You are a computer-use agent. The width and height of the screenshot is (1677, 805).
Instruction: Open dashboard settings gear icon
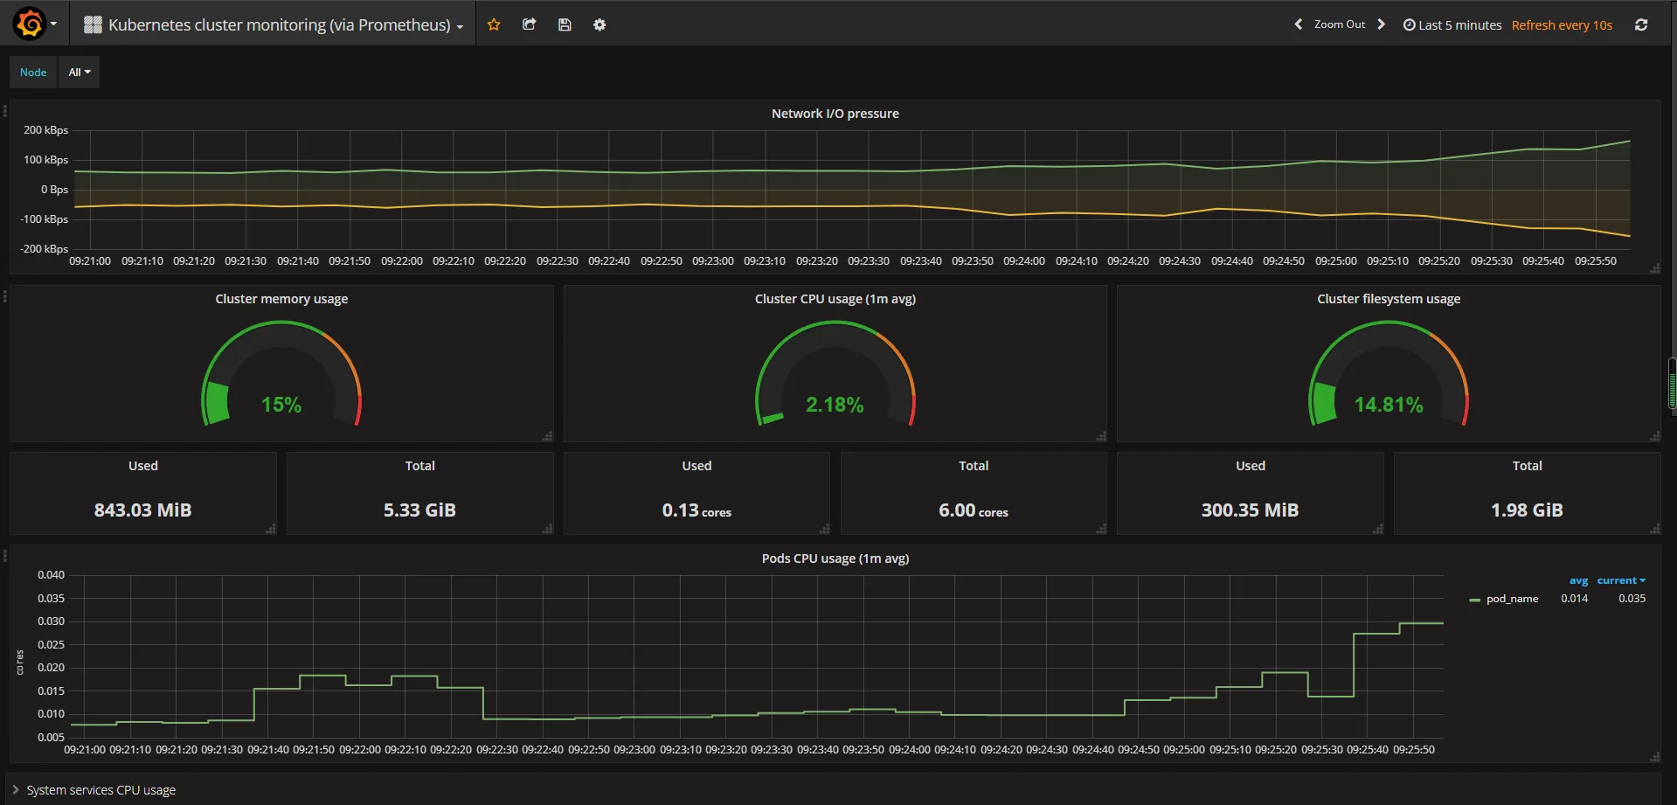point(599,24)
